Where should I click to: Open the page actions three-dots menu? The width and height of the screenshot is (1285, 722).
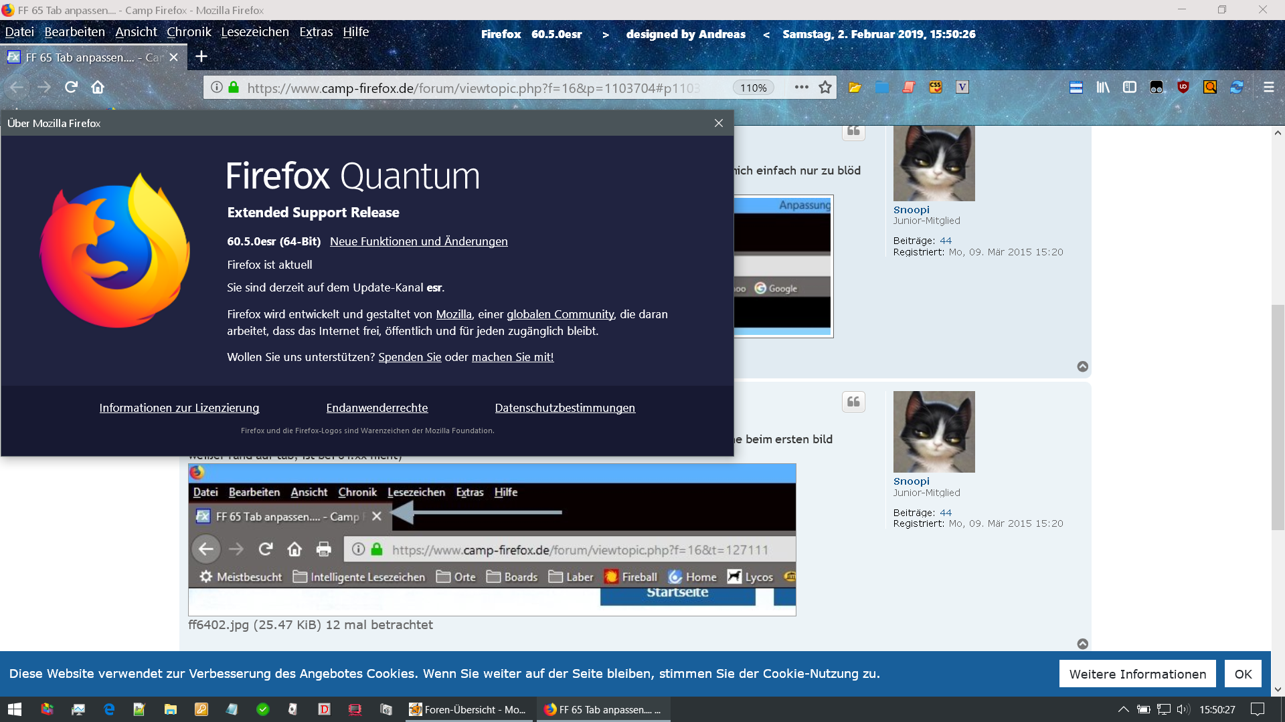801,87
